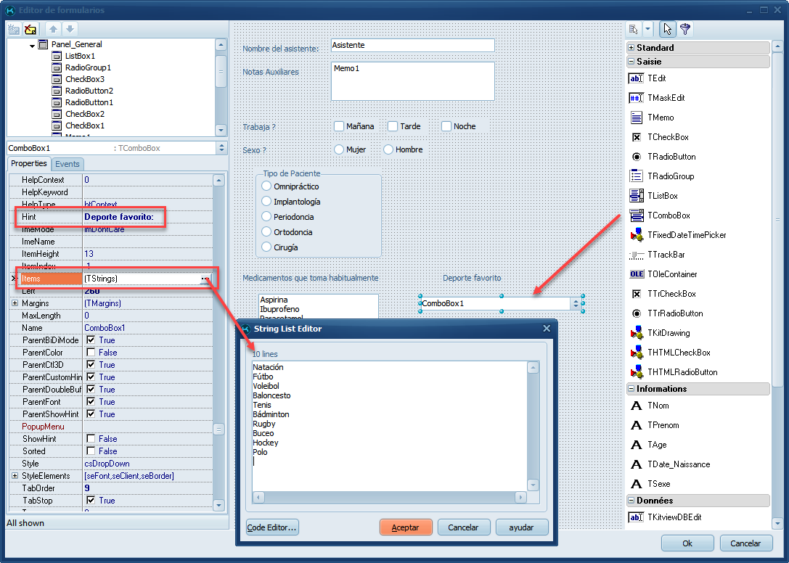Switch to the Events tab
Screen dimensions: 789x563
[x=68, y=164]
